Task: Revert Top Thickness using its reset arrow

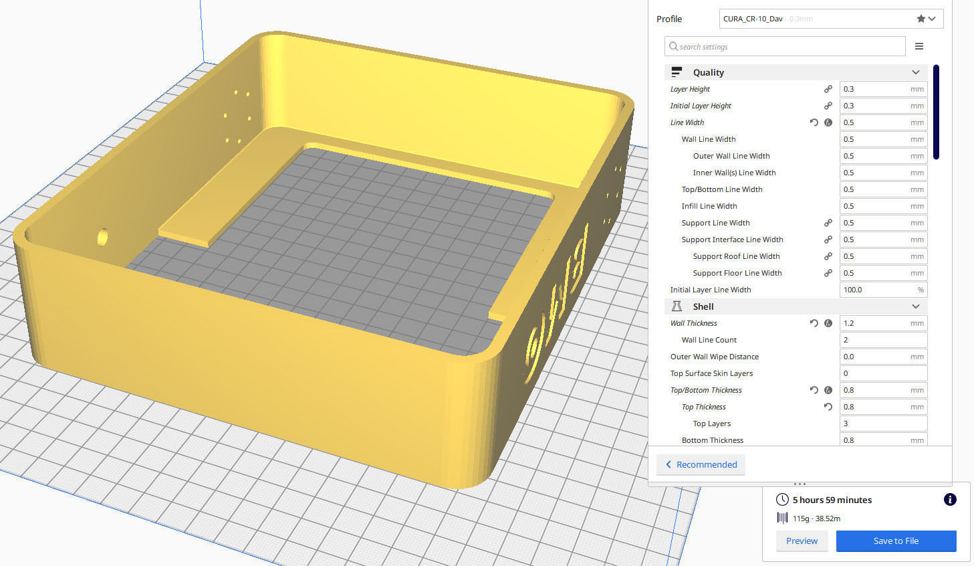Action: point(828,407)
